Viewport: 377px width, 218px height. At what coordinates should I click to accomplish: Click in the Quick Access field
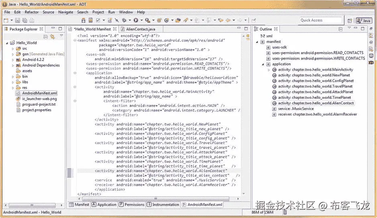point(320,20)
